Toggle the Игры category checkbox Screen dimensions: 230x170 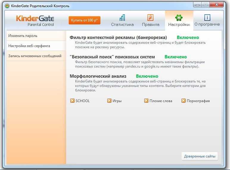109,101
